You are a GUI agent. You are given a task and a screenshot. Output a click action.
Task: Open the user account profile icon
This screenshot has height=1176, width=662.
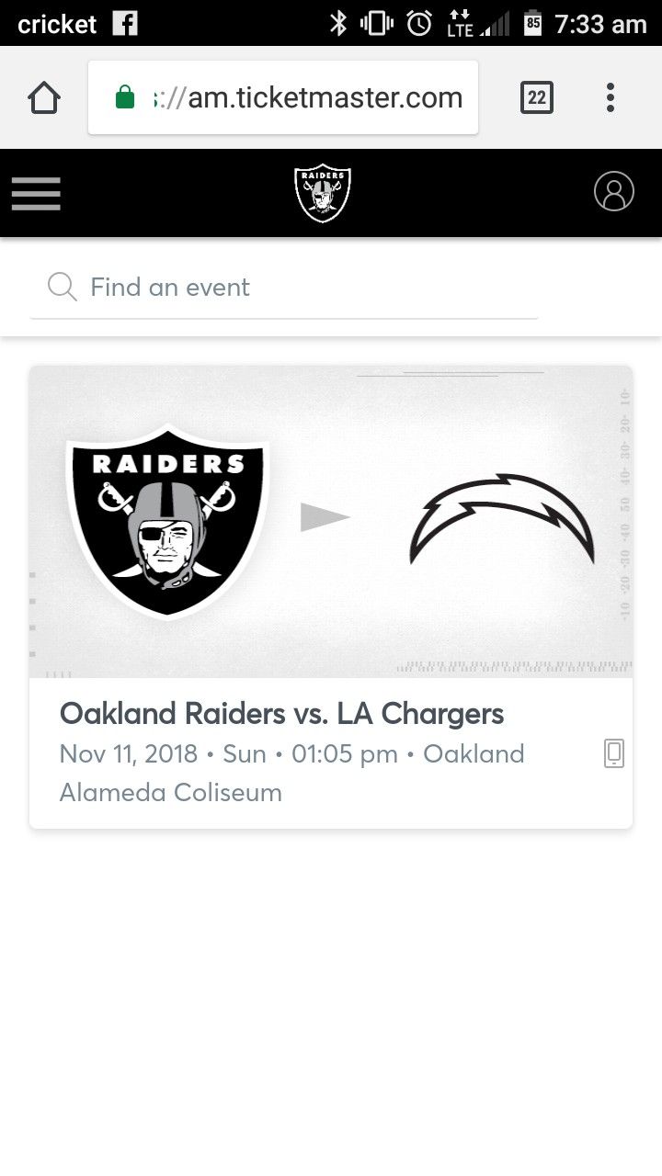tap(614, 192)
